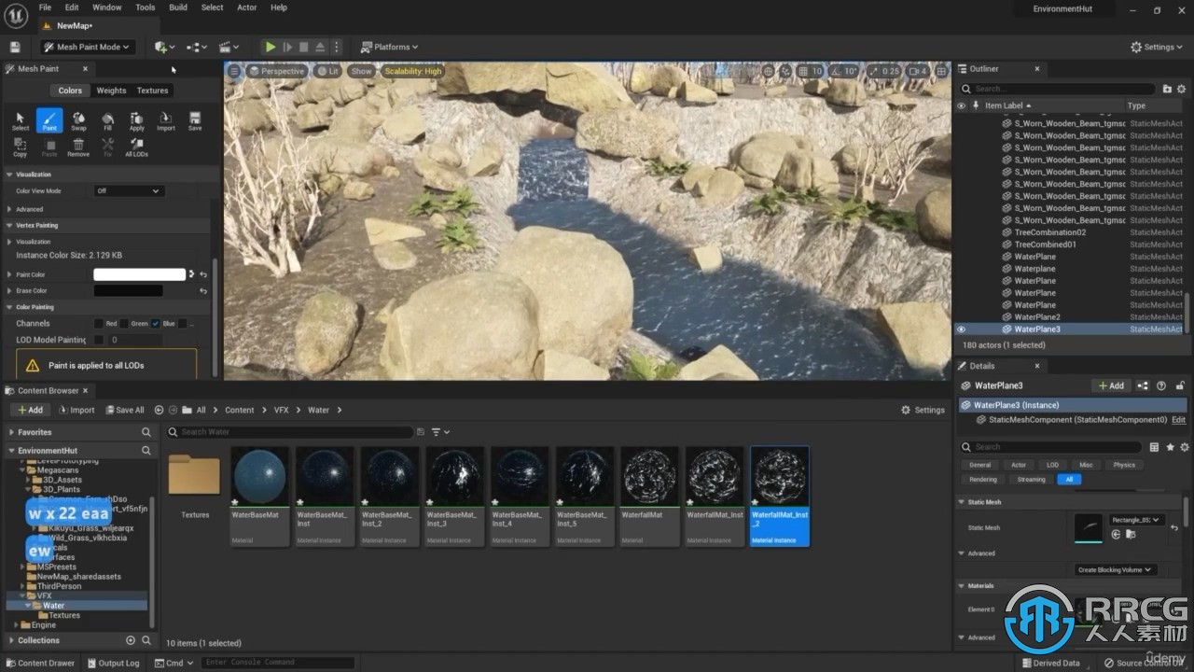Reset Paint Color to default arrow
This screenshot has height=672, width=1194.
(203, 274)
